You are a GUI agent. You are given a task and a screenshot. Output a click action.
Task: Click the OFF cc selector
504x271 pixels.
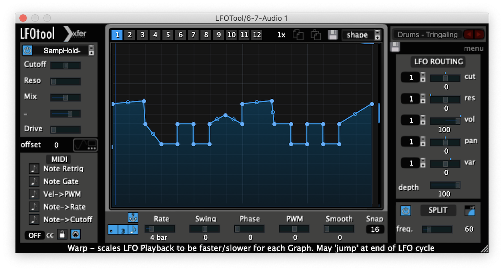[x=34, y=235]
